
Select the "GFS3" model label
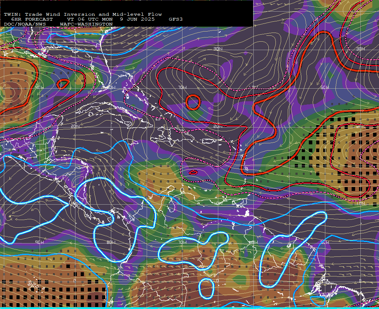(176, 19)
